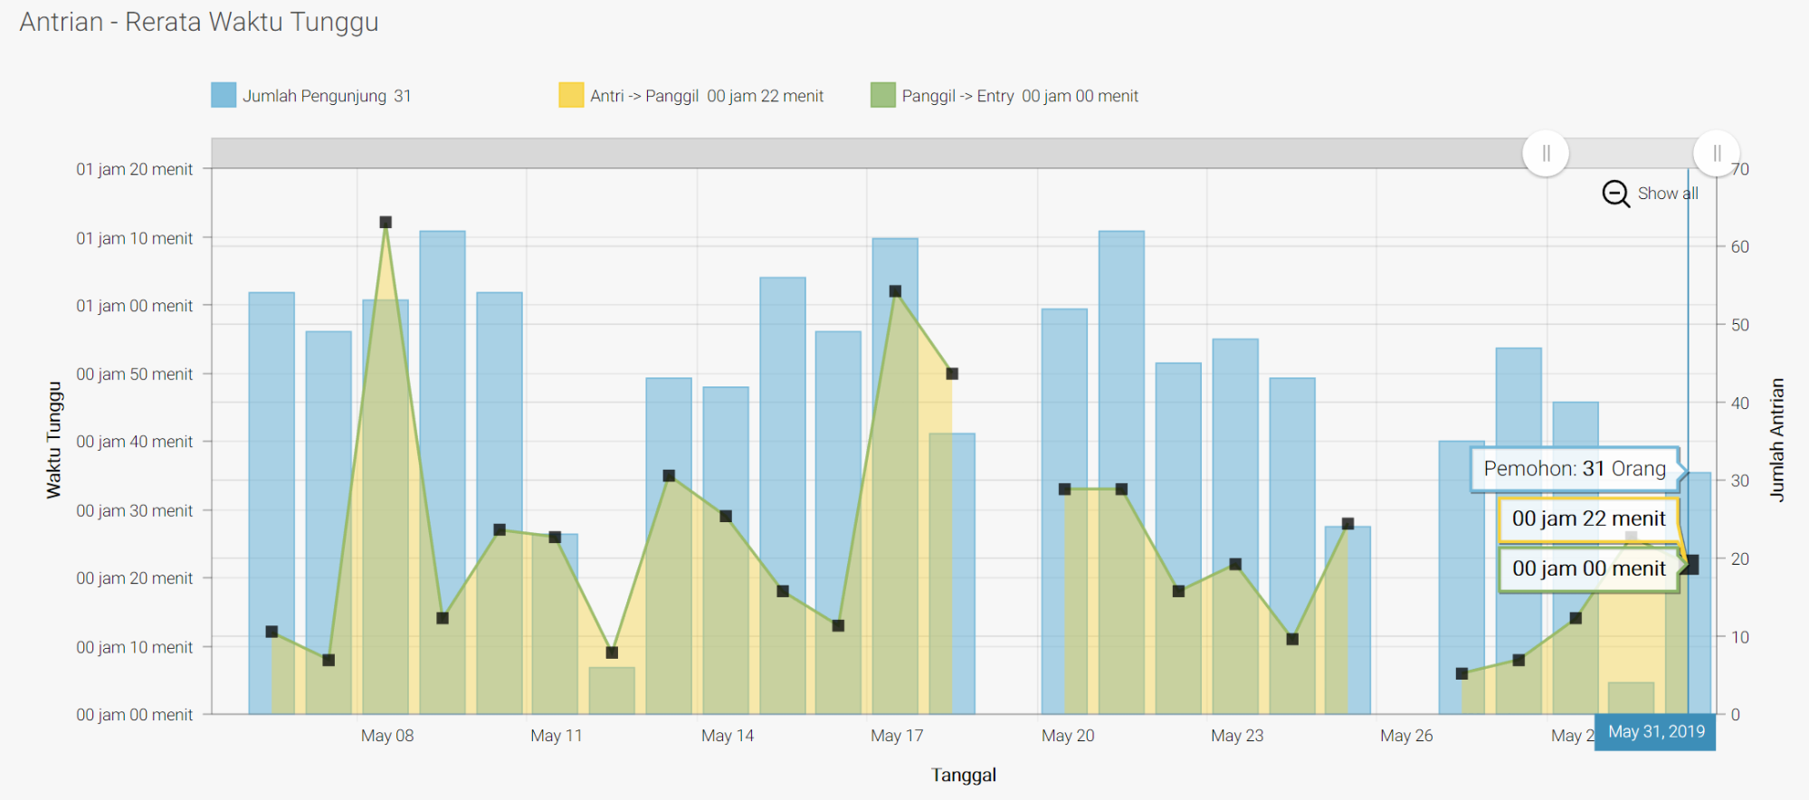This screenshot has width=1809, height=800.
Task: Click the left scrollbar grip handle
Action: point(1546,153)
